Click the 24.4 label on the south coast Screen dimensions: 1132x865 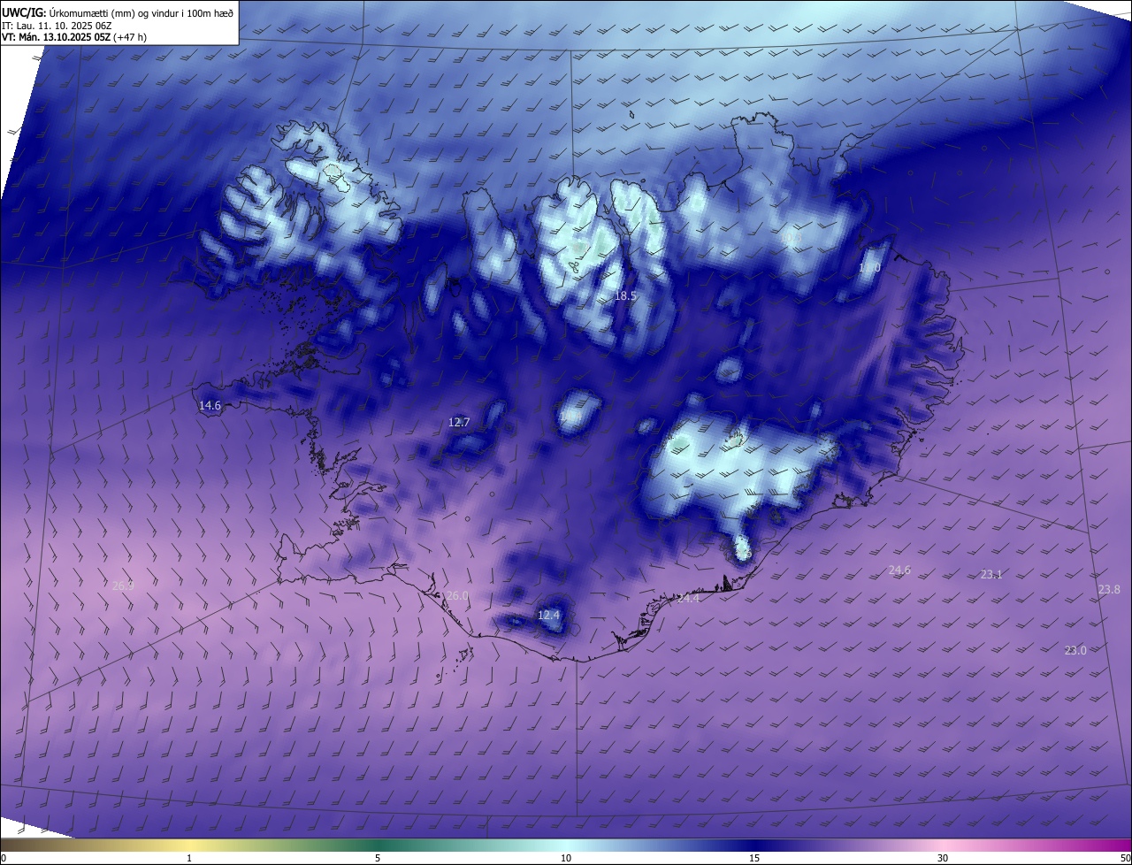(688, 599)
